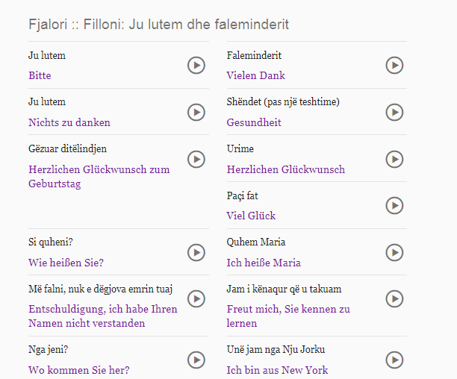Screen dimensions: 457x379
Task: Open the 'Vielen Dank' translation link
Action: tap(255, 75)
